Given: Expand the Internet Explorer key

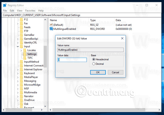Looking at the screenshot, I should click(x=18, y=70).
